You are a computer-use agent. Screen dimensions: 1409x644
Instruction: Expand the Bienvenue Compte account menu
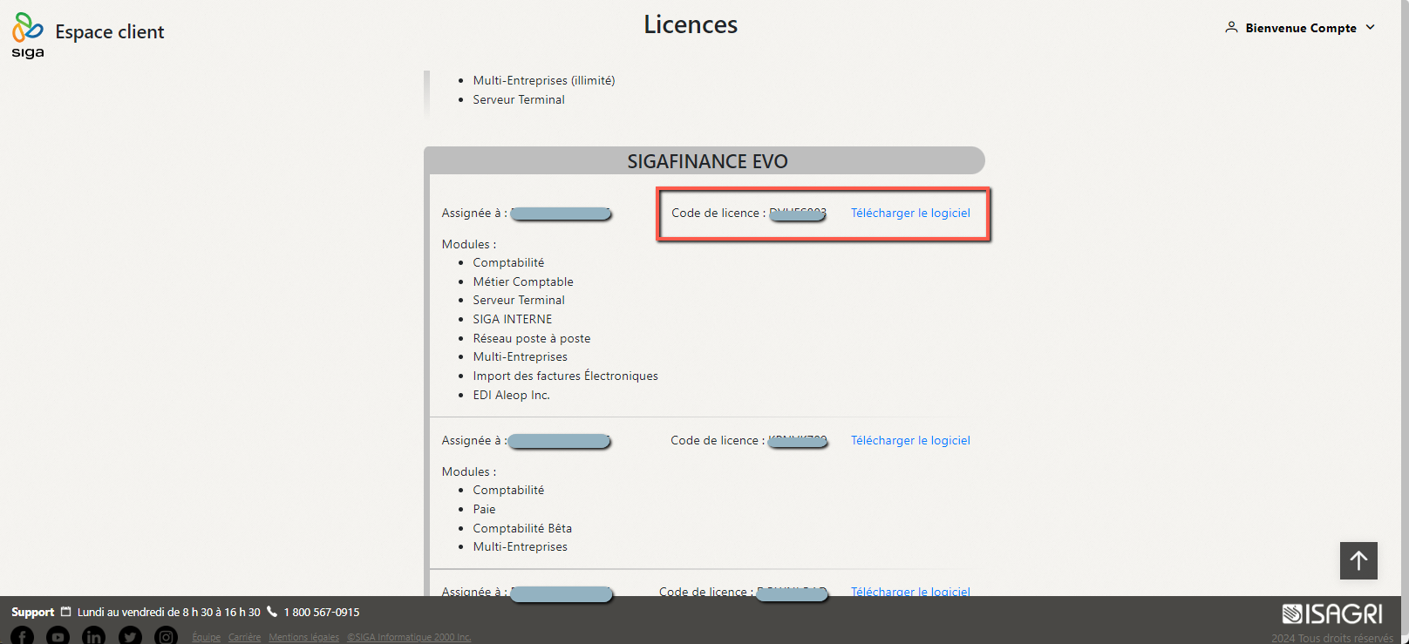(1300, 28)
